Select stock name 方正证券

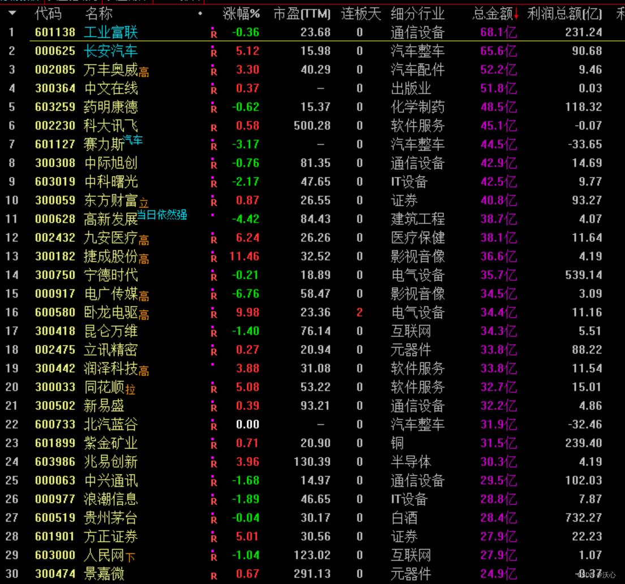tap(111, 536)
